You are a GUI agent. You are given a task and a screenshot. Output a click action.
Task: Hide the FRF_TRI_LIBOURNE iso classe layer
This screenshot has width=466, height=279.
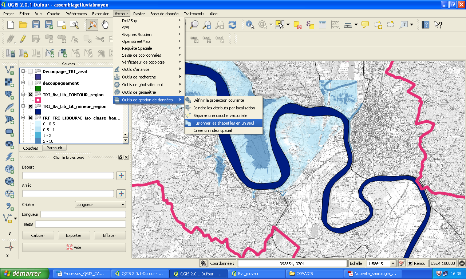click(x=31, y=118)
